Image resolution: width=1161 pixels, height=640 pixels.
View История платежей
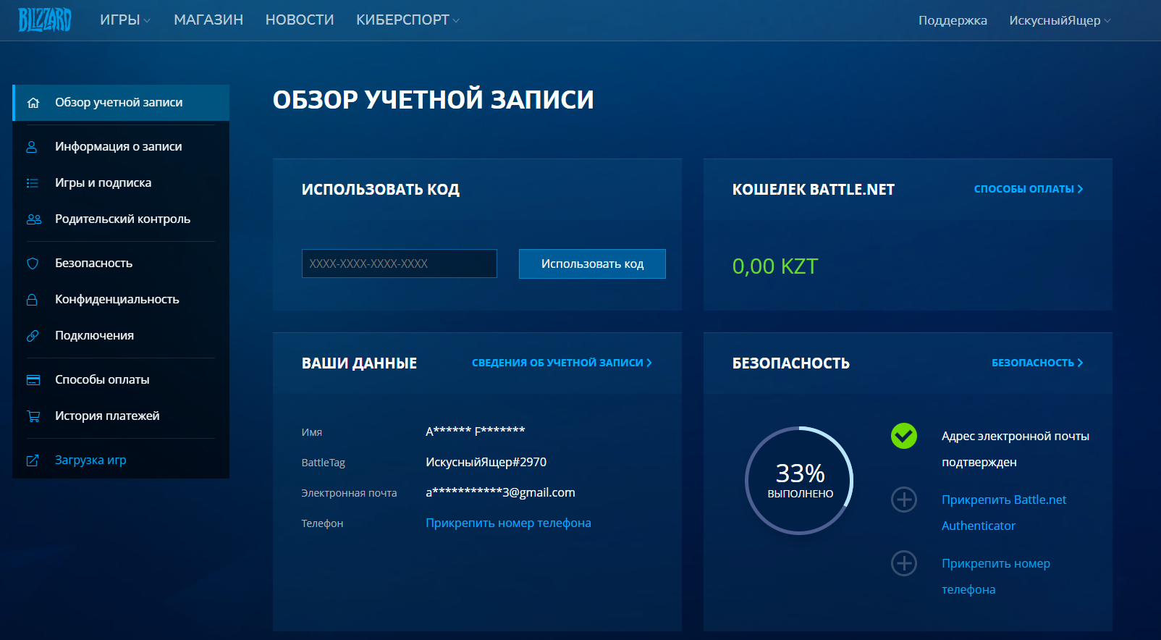[121, 416]
